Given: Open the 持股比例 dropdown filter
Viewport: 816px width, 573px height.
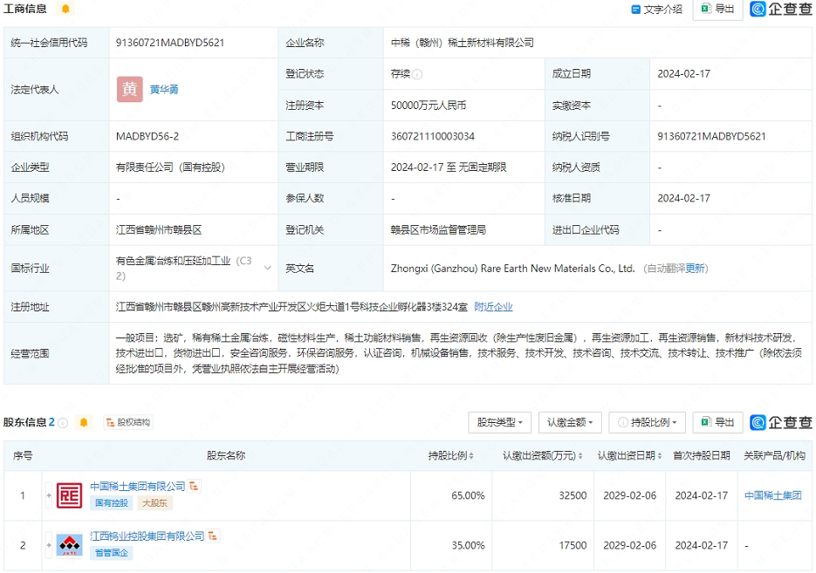Looking at the screenshot, I should pyautogui.click(x=647, y=422).
